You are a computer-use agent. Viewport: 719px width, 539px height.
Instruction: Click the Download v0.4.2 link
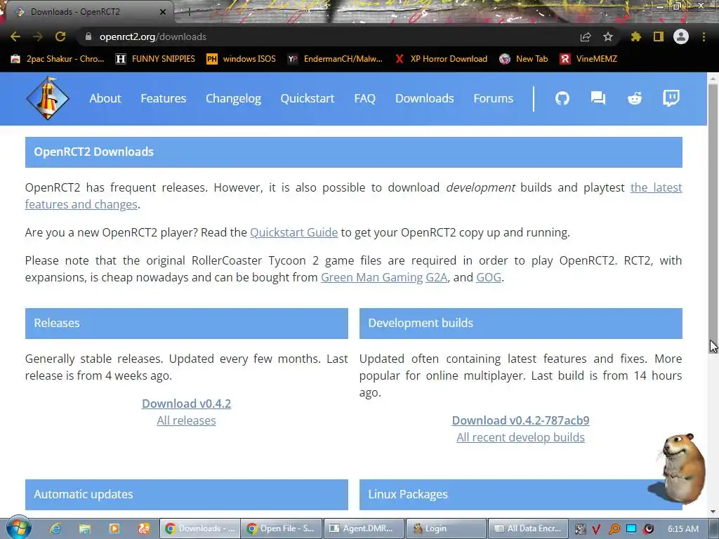pyautogui.click(x=186, y=404)
